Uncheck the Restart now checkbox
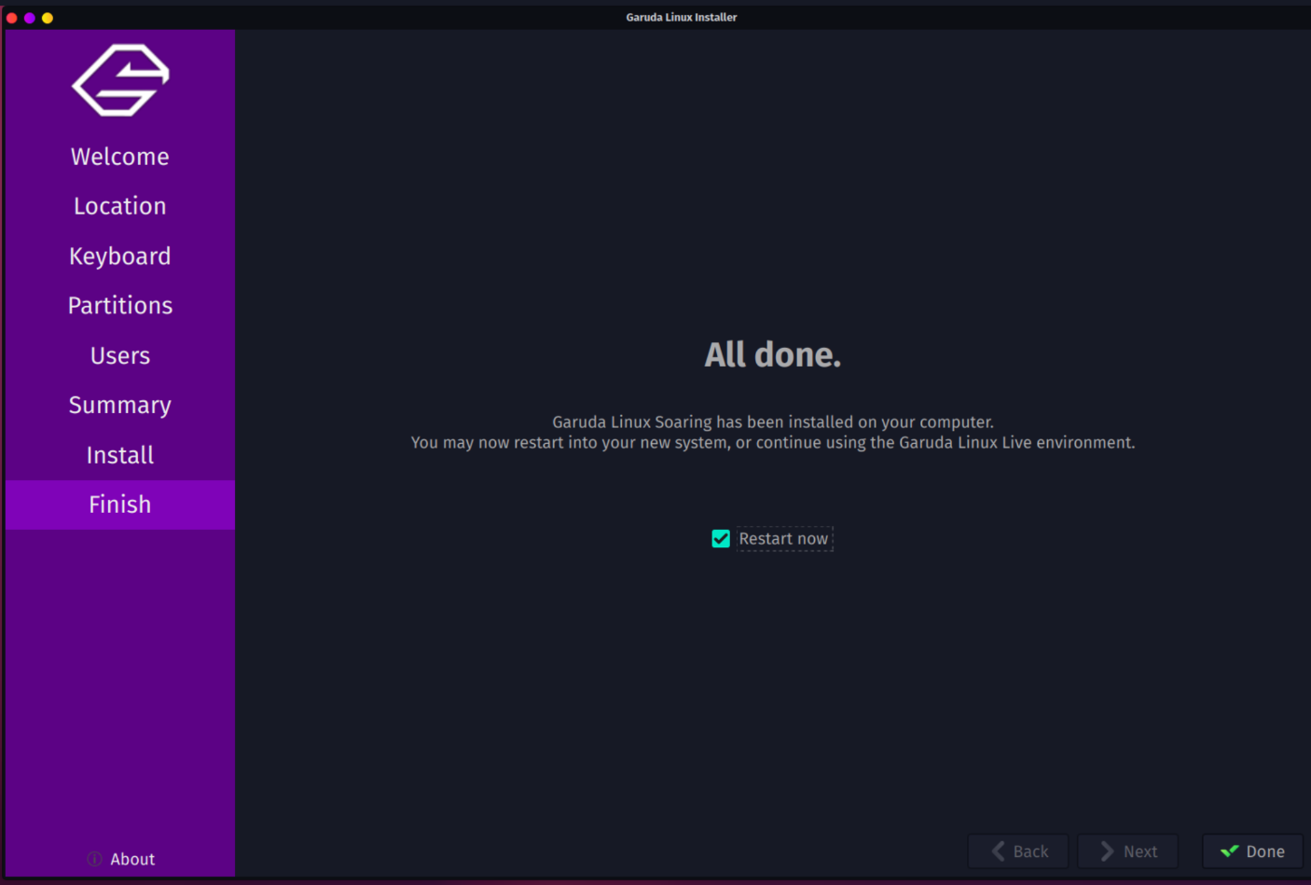The width and height of the screenshot is (1311, 885). point(721,539)
